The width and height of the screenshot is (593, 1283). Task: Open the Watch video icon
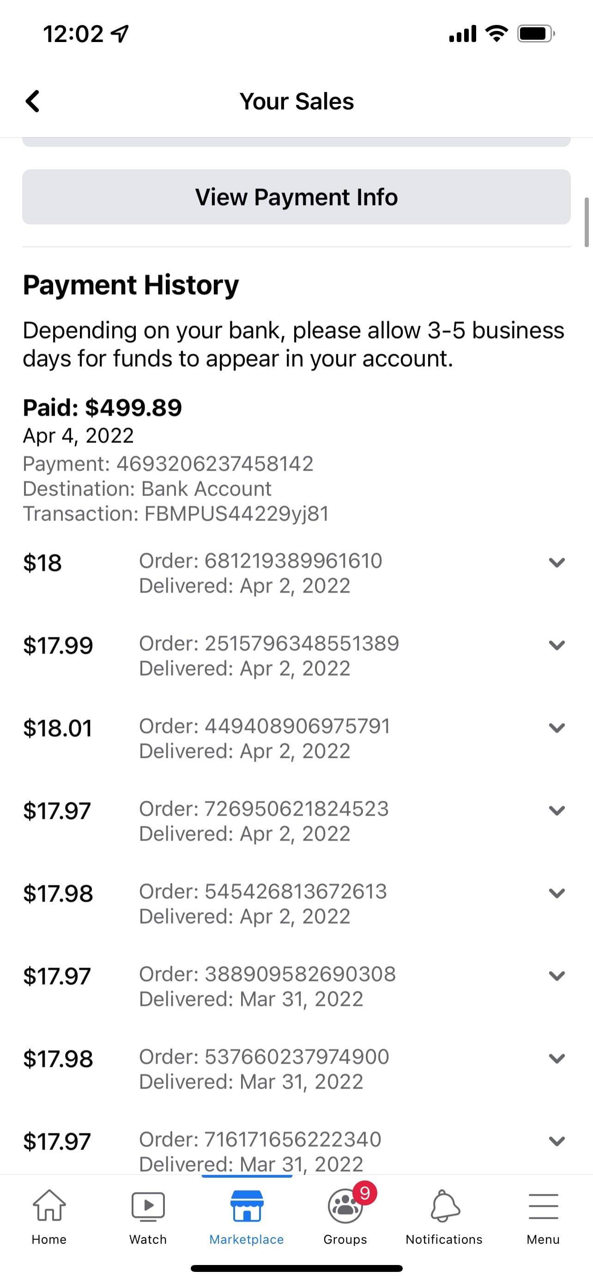[x=148, y=1206]
